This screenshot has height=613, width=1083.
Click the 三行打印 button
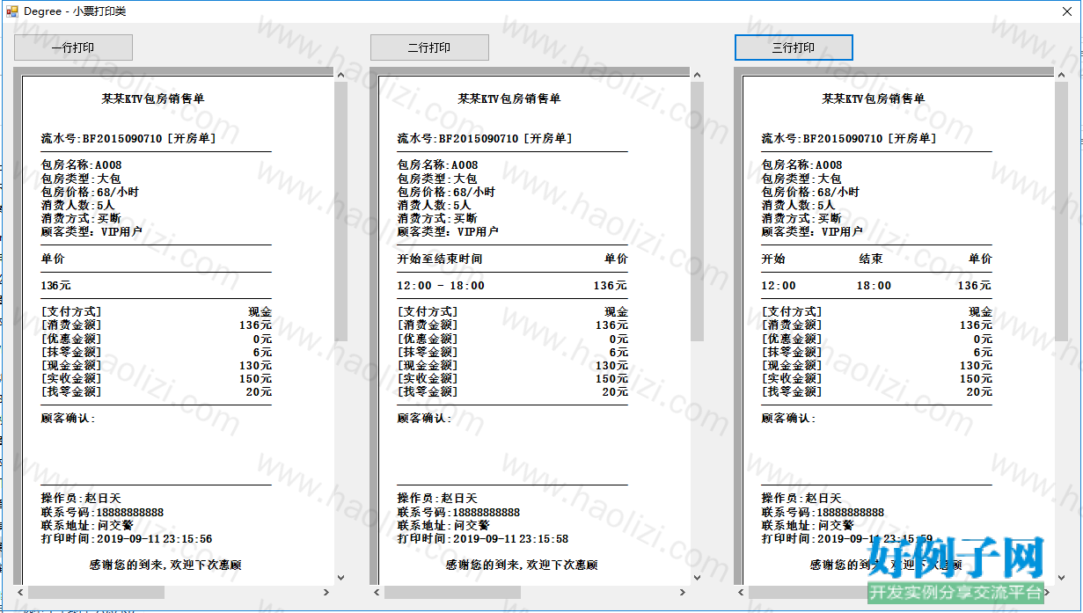pyautogui.click(x=794, y=47)
